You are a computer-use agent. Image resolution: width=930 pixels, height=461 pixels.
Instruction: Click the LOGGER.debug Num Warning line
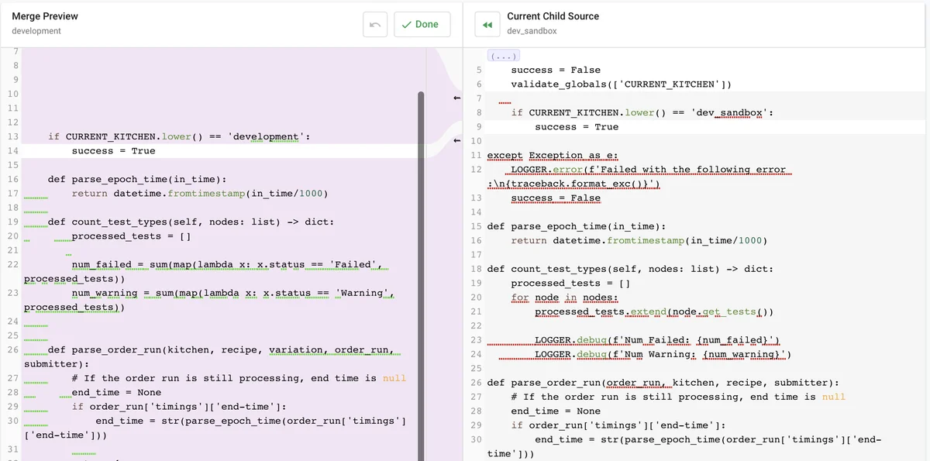[x=662, y=355]
